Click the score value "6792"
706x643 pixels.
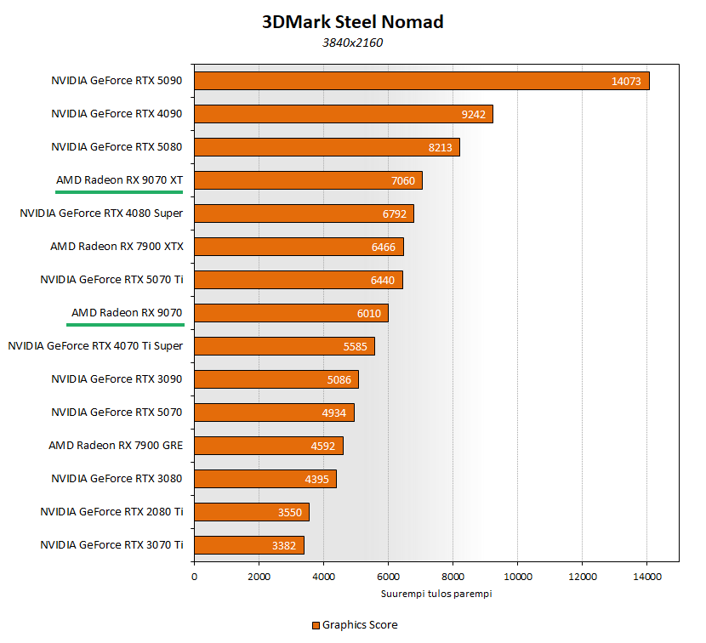click(x=395, y=213)
